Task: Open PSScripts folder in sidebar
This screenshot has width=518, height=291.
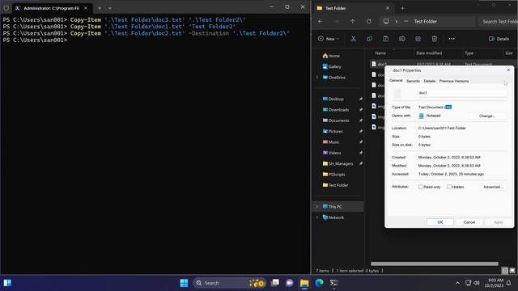Action: pos(333,175)
